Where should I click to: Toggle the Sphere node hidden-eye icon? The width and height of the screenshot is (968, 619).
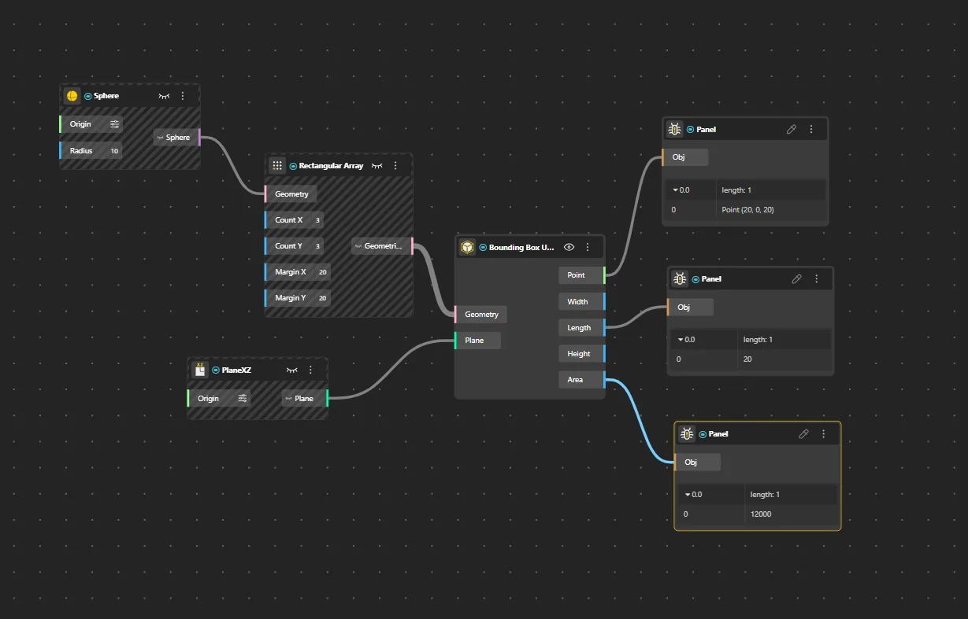pos(164,96)
